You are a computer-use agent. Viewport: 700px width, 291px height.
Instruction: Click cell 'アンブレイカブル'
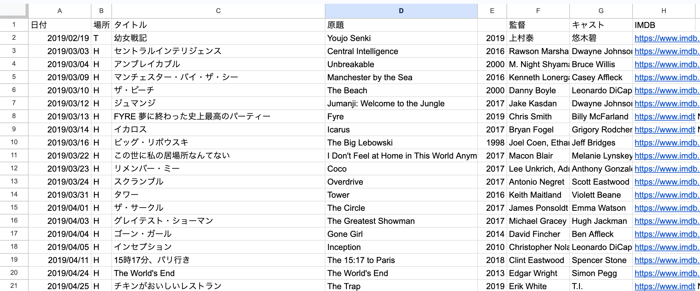218,64
